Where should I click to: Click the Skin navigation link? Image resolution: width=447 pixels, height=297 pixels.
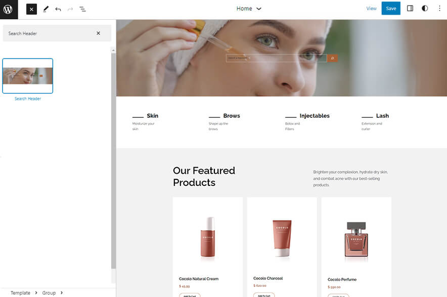[x=152, y=116]
